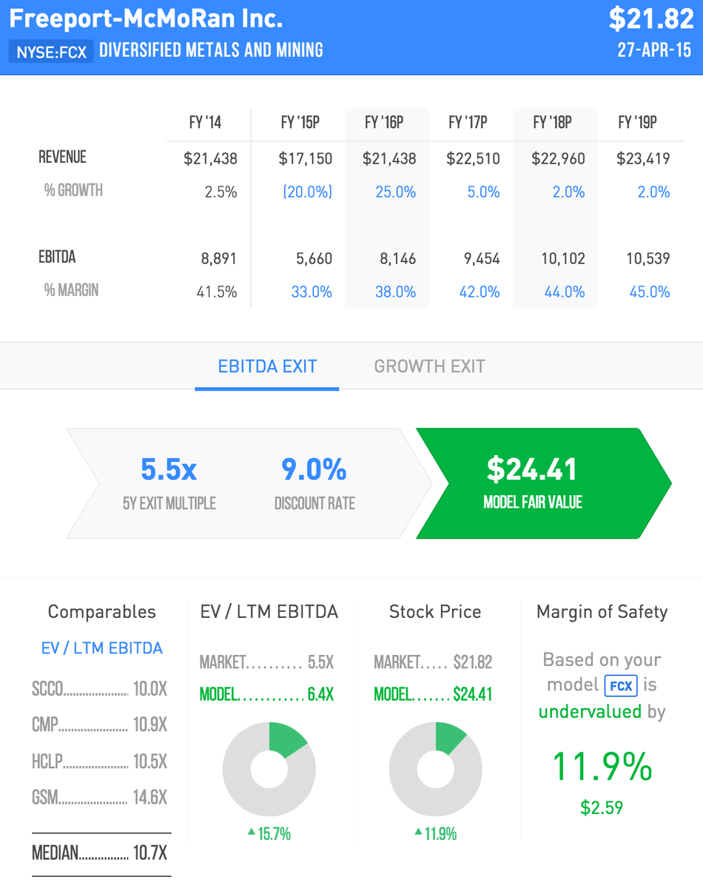
Task: Click FY '19P revenue $23,419
Action: point(643,158)
